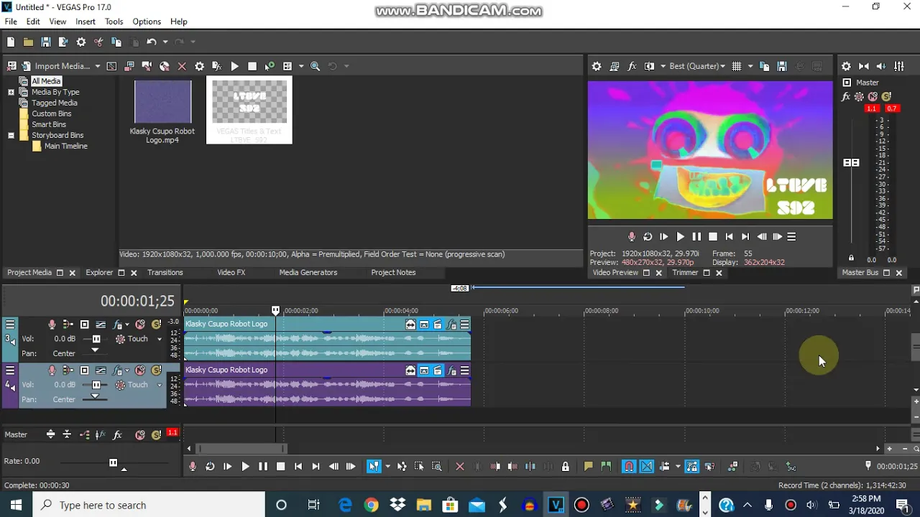The image size is (920, 517).
Task: Open project Properties gear in main toolbar
Action: [x=81, y=42]
